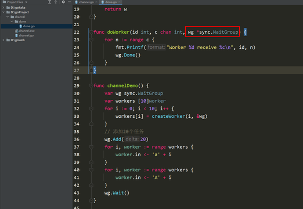Fold the range workers loop at line 40
Image resolution: width=303 pixels, height=209 pixels.
tap(91, 170)
